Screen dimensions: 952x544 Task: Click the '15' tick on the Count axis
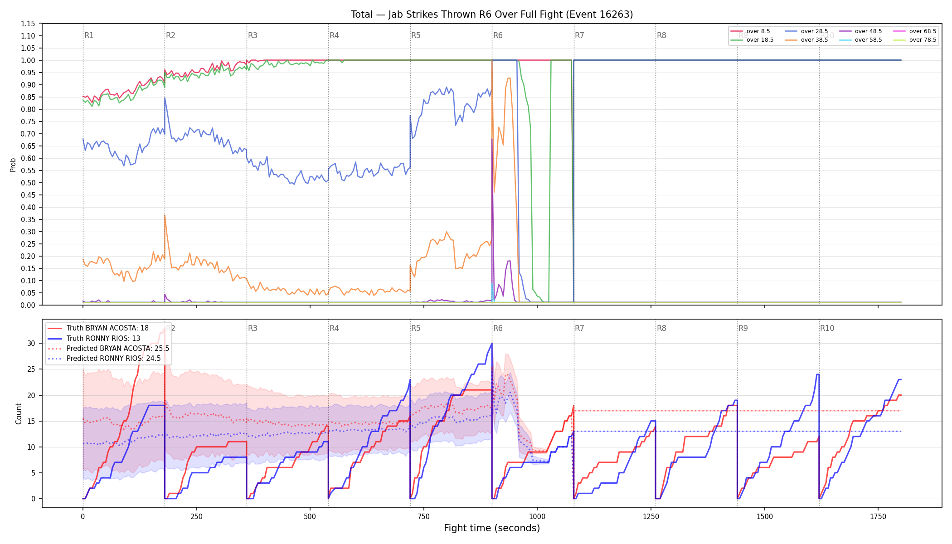(x=31, y=421)
